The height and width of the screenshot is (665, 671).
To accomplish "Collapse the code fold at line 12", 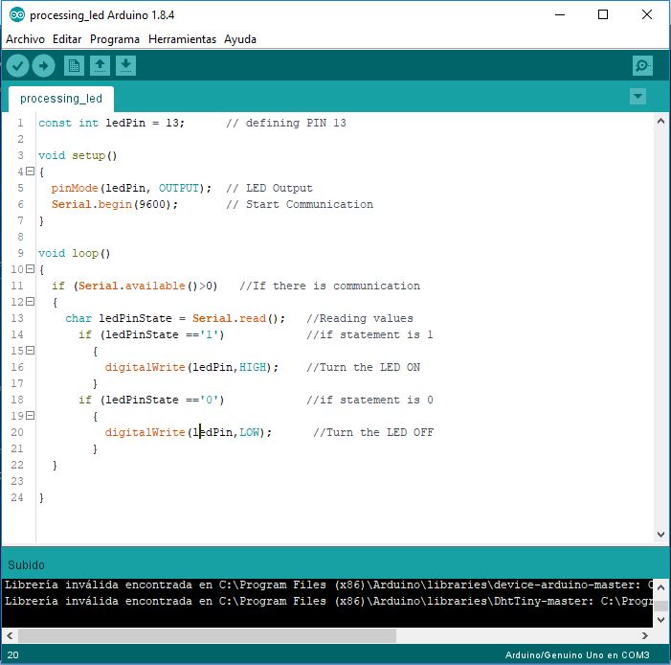I will pos(30,302).
